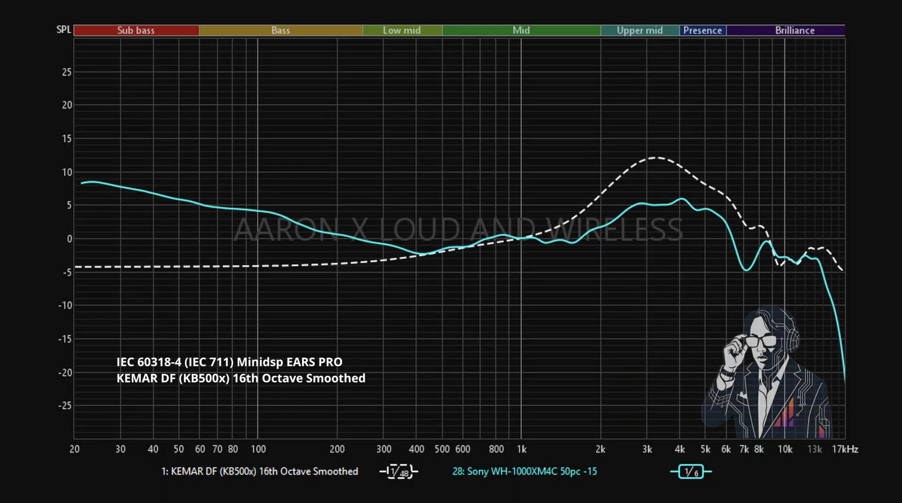Viewport: 902px width, 503px height.
Task: Select the Sony WH-1000XM4C 50pc -15 legend entry
Action: point(525,471)
